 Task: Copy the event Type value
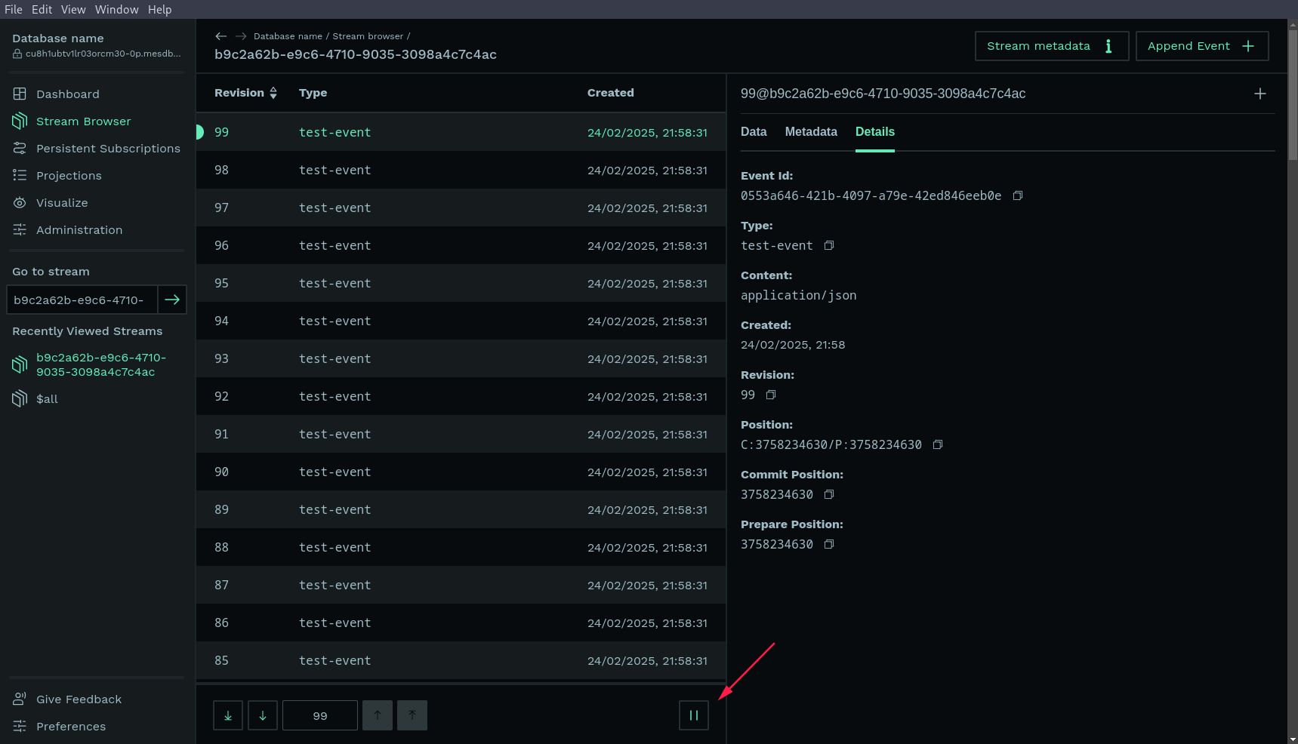[x=828, y=246]
